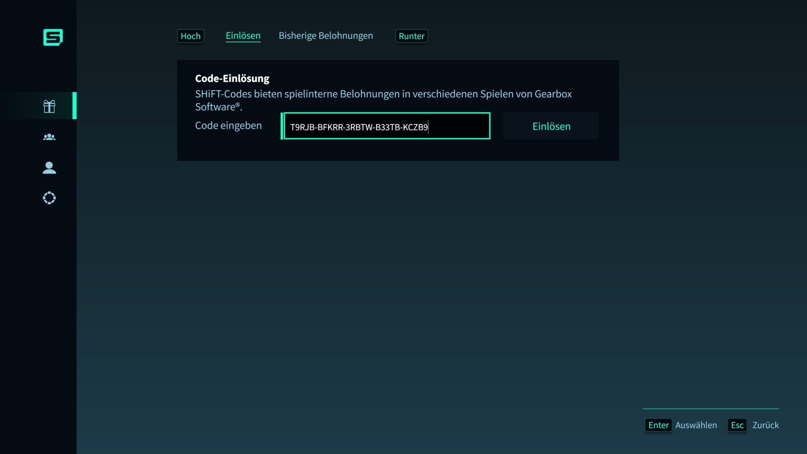Click the Zurück link at bottom right
The image size is (807, 454).
tap(766, 425)
